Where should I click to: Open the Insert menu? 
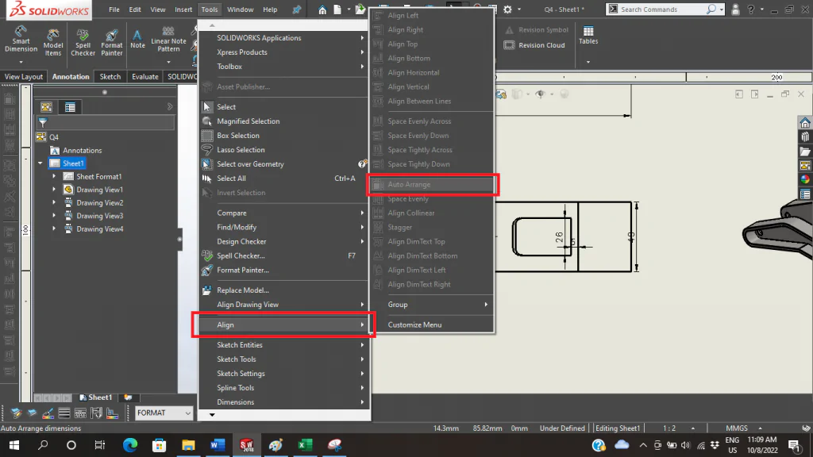tap(183, 10)
